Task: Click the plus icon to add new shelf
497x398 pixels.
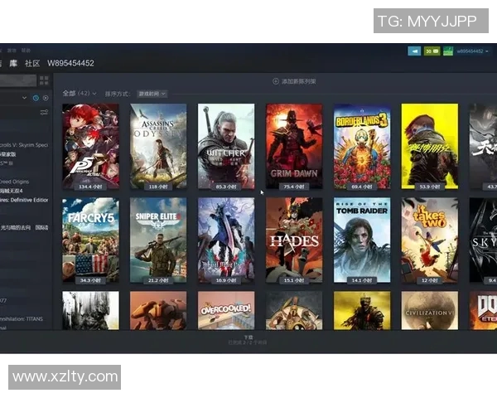Action: pyautogui.click(x=275, y=81)
